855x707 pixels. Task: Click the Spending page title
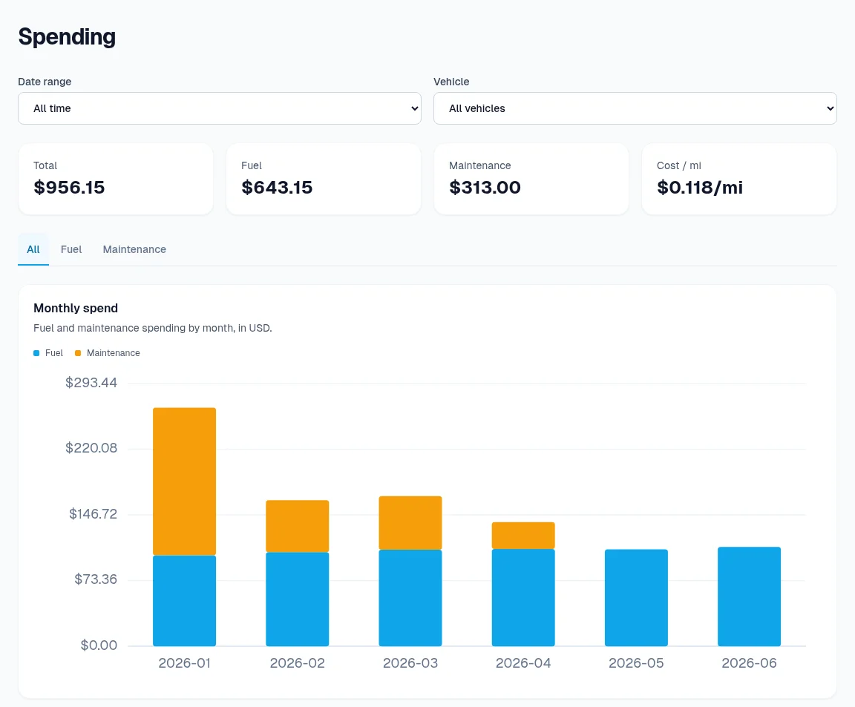[67, 37]
